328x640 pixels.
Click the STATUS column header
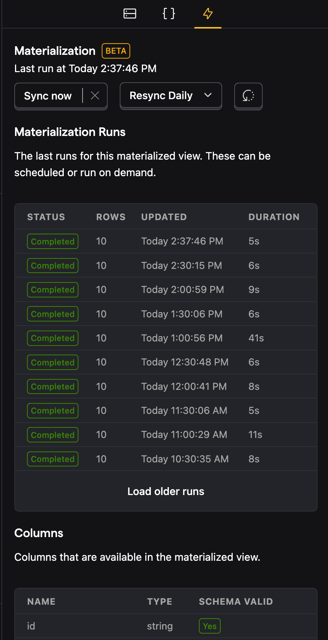[x=46, y=217]
